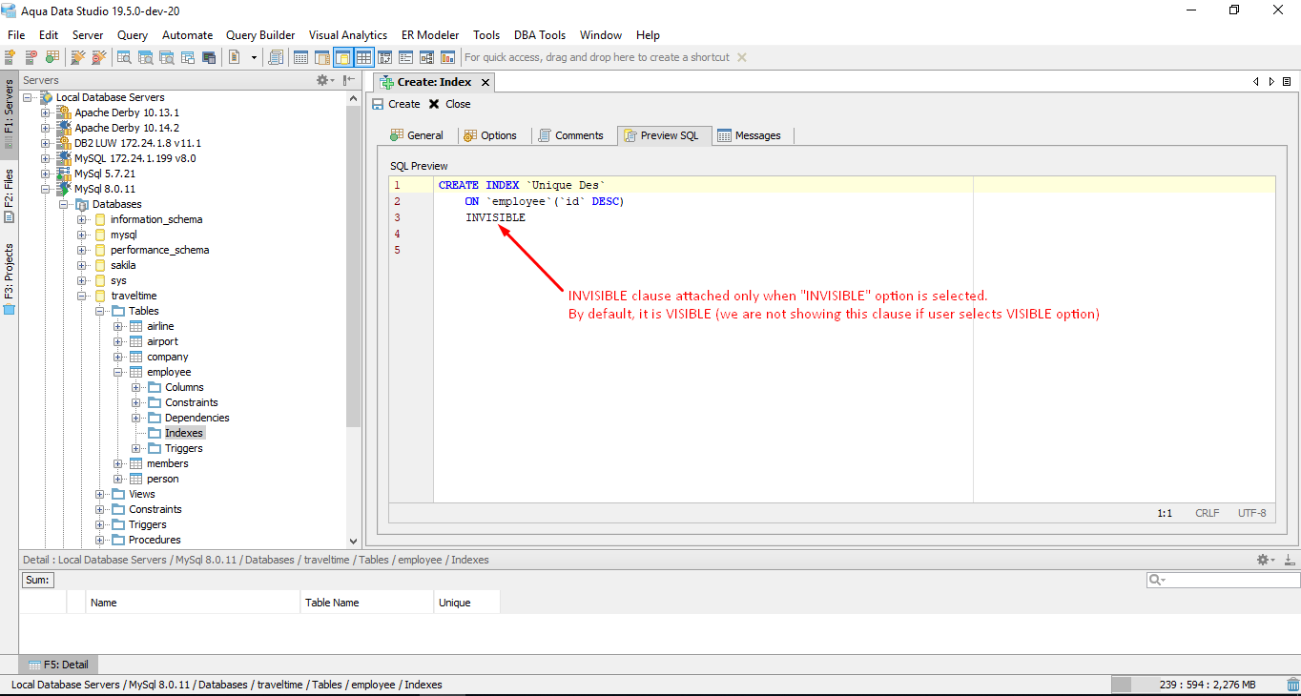This screenshot has width=1301, height=696.
Task: Click the Table Name column header
Action: [366, 603]
